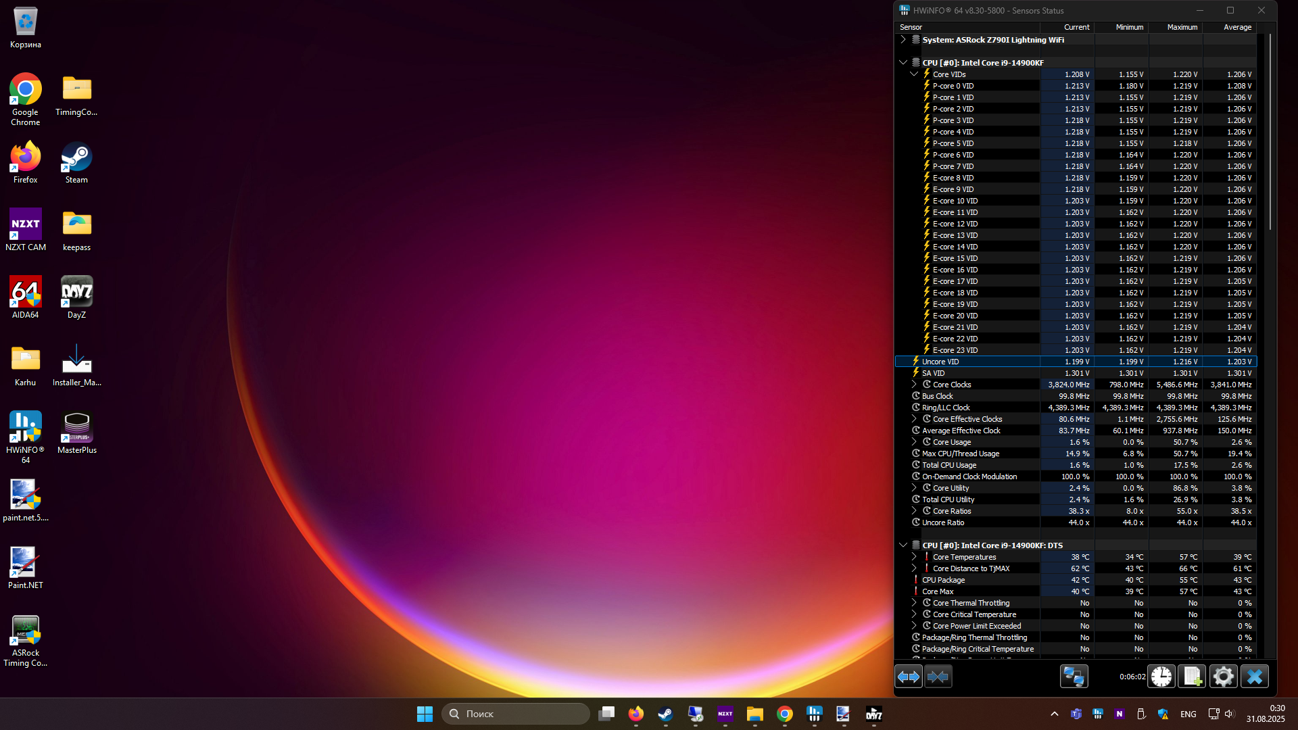Close sensors with the blue X button
This screenshot has width=1298, height=730.
click(1255, 677)
